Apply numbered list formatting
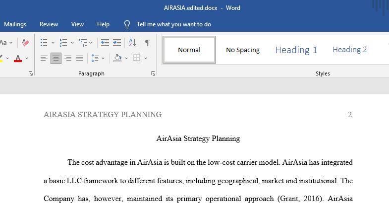 pos(63,43)
